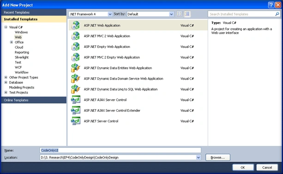The width and height of the screenshot is (283, 174).
Task: Select ASP.NET AJAX Server Control Extender text
Action: pyautogui.click(x=112, y=110)
